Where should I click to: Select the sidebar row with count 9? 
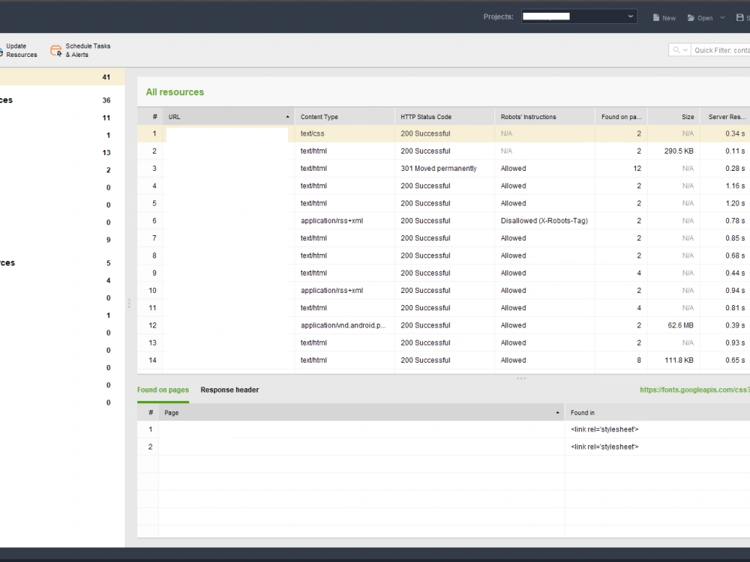[x=62, y=240]
